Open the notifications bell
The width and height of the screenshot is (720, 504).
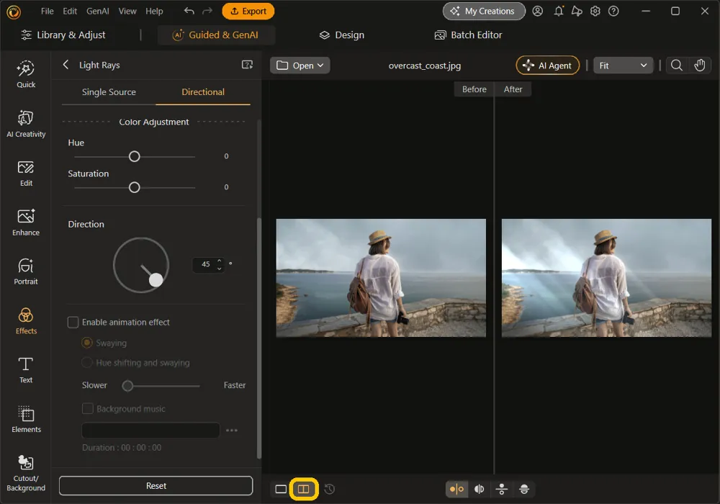pos(559,11)
